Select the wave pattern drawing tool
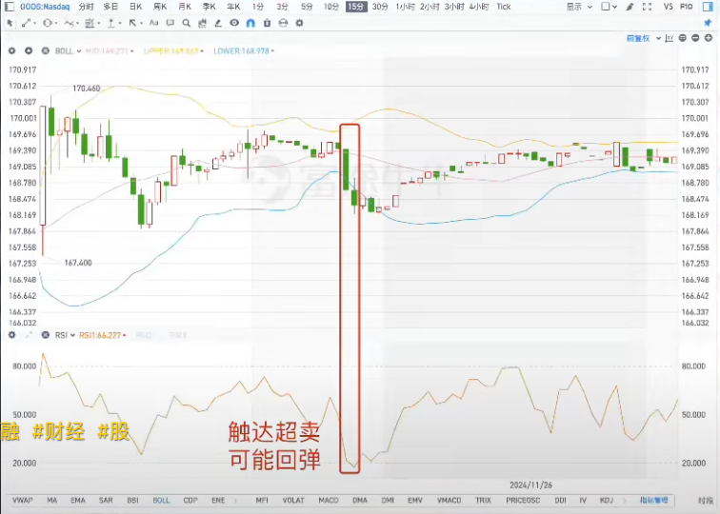 click(x=69, y=23)
